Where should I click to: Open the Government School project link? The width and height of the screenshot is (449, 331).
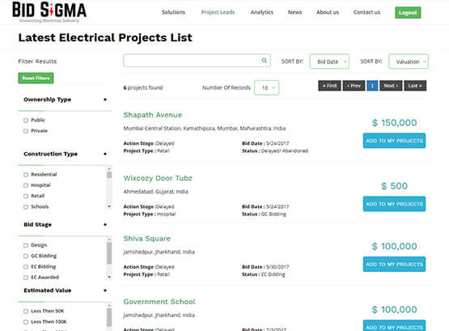tap(159, 302)
